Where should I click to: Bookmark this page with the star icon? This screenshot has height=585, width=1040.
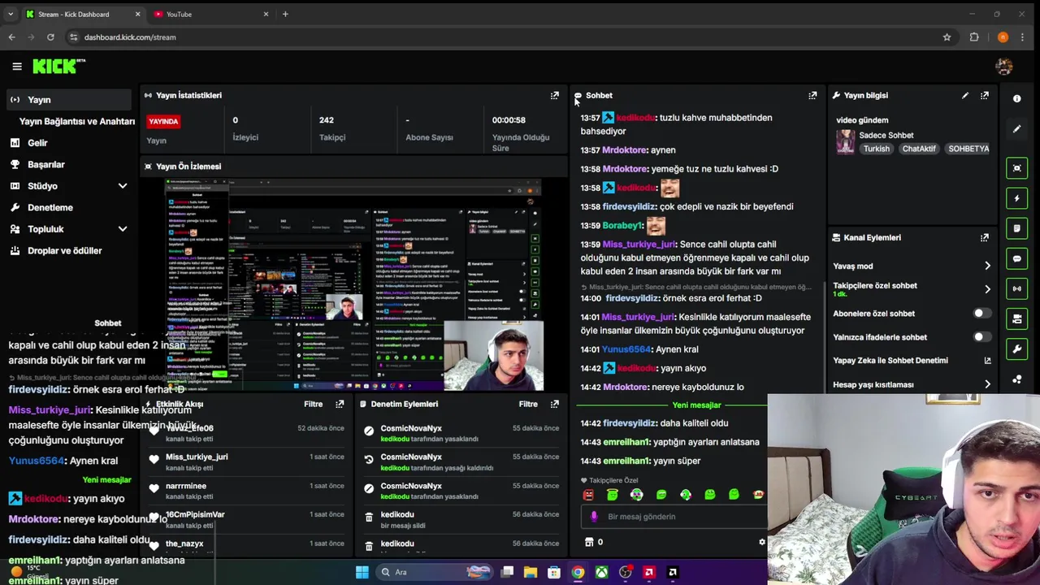(x=947, y=37)
